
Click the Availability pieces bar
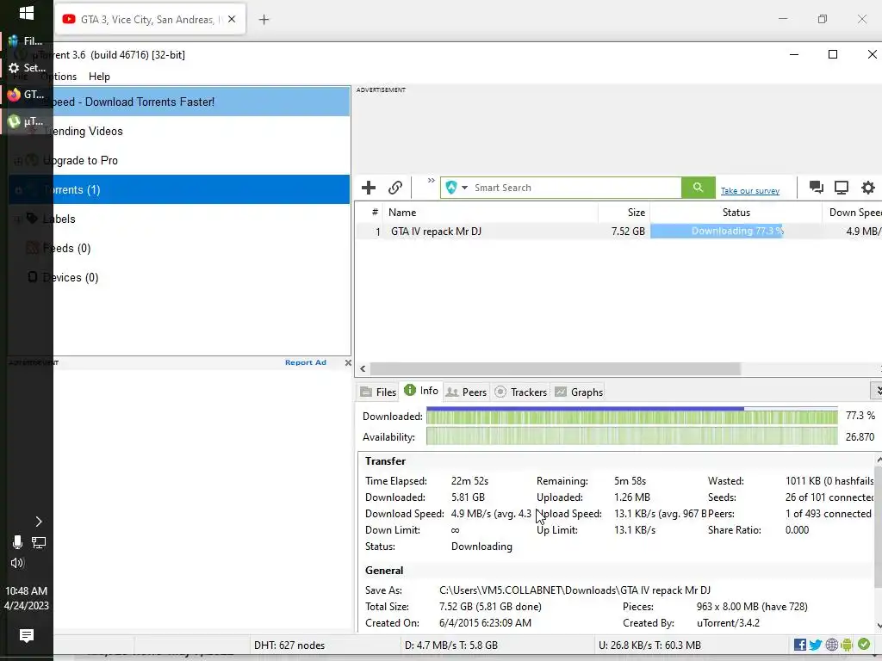631,436
